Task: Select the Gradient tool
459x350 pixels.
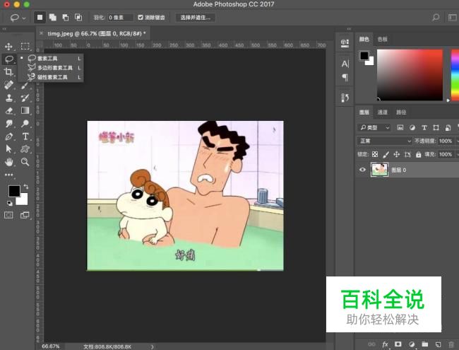Action: pos(25,110)
